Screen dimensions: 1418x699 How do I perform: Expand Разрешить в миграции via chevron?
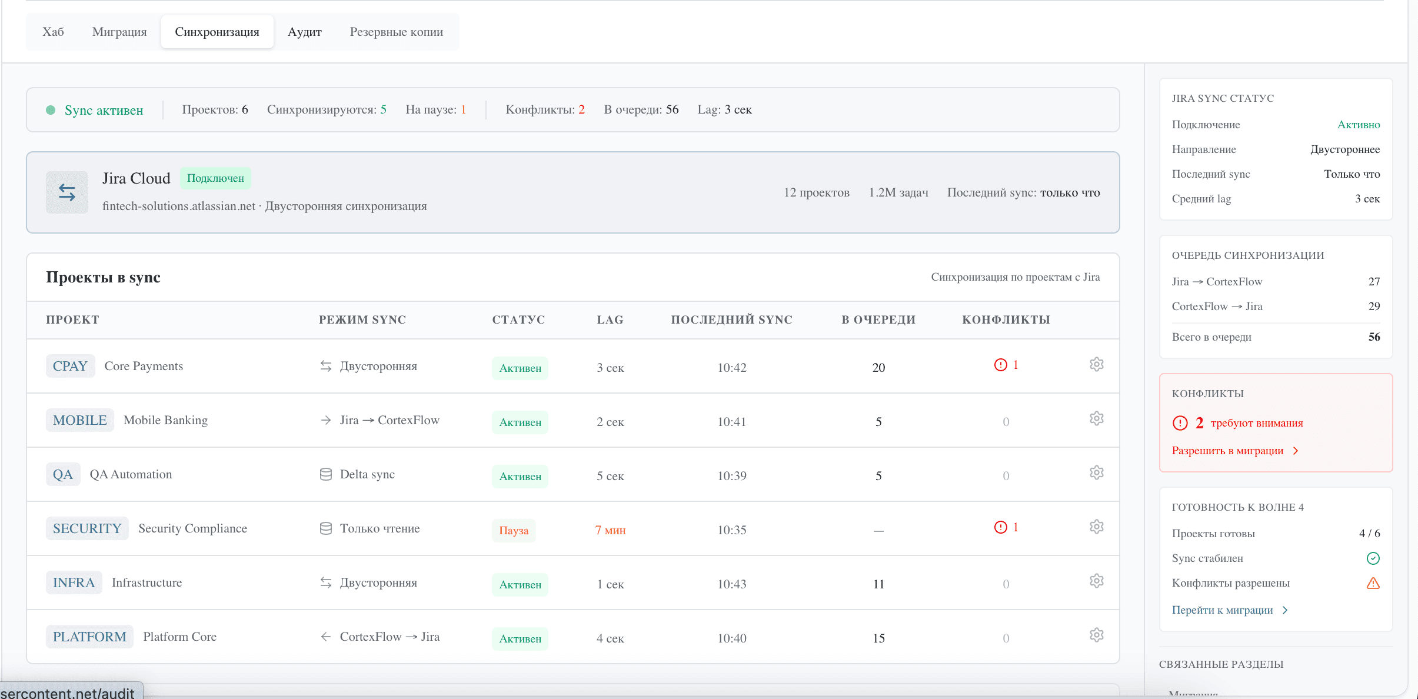[x=1294, y=450]
